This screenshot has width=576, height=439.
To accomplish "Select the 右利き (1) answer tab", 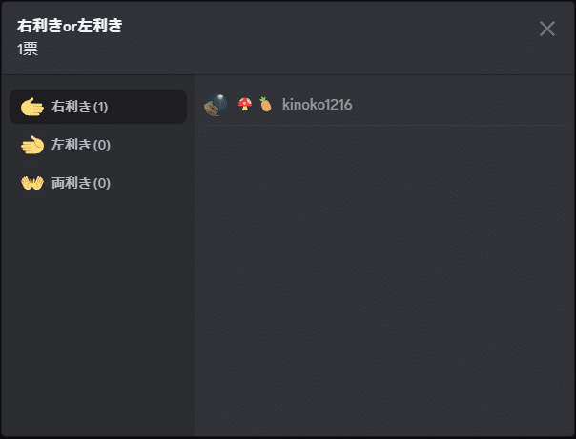I will 98,107.
